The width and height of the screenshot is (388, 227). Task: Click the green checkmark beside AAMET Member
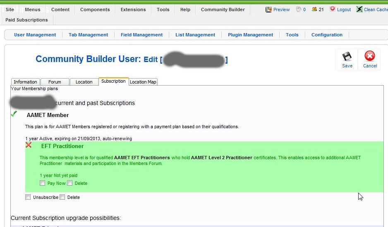[x=14, y=114]
